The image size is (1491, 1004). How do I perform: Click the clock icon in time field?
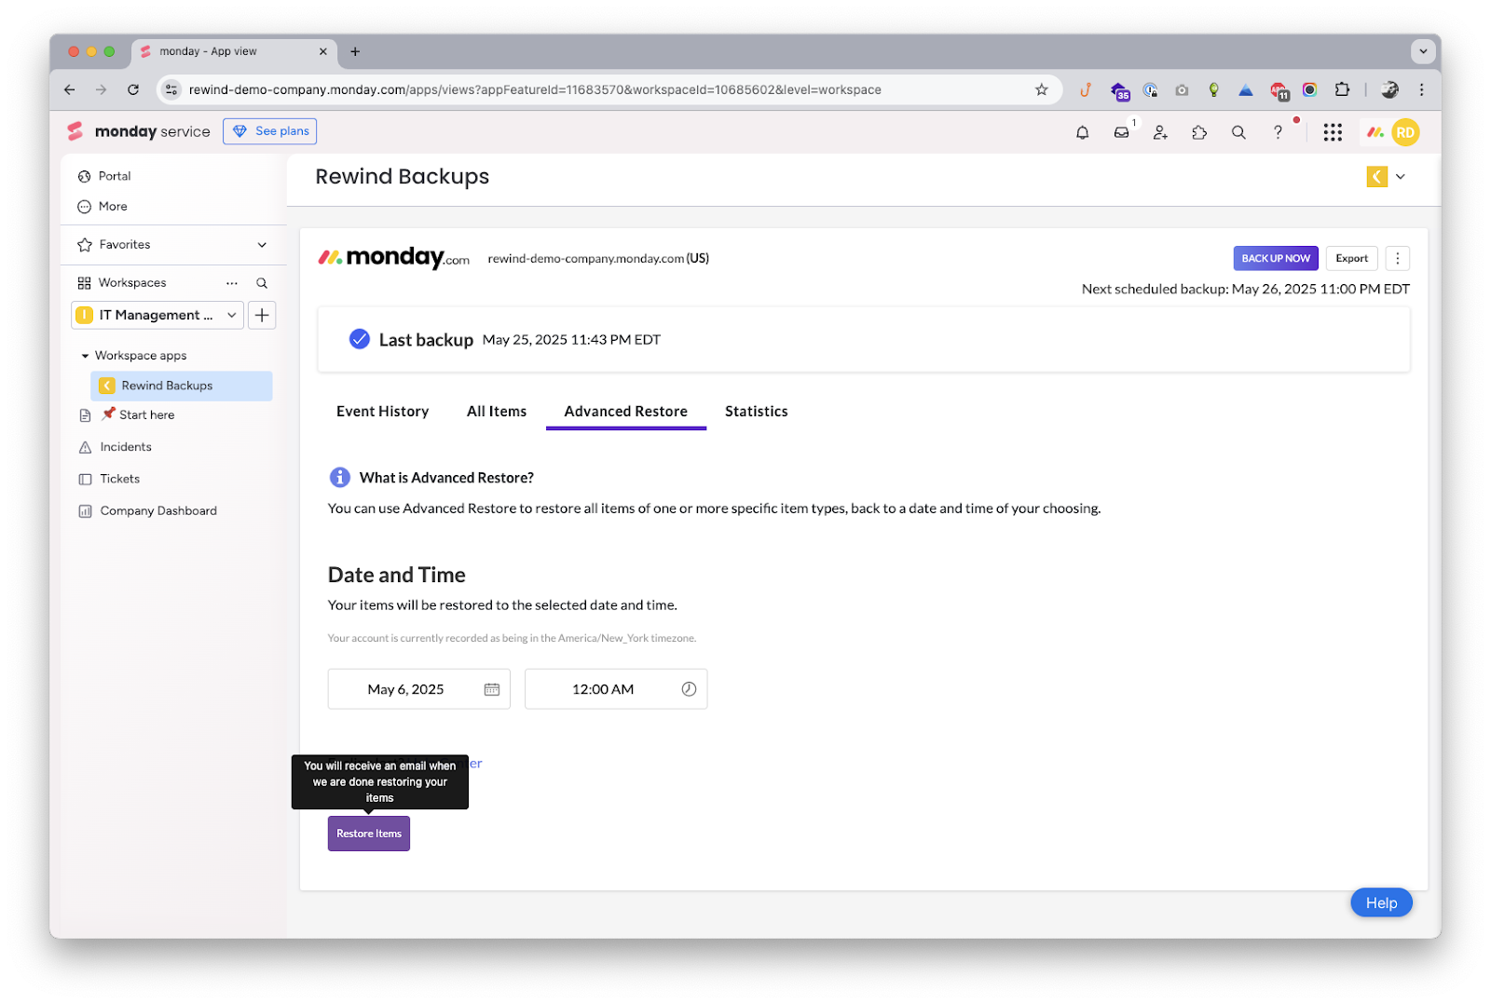pyautogui.click(x=689, y=689)
